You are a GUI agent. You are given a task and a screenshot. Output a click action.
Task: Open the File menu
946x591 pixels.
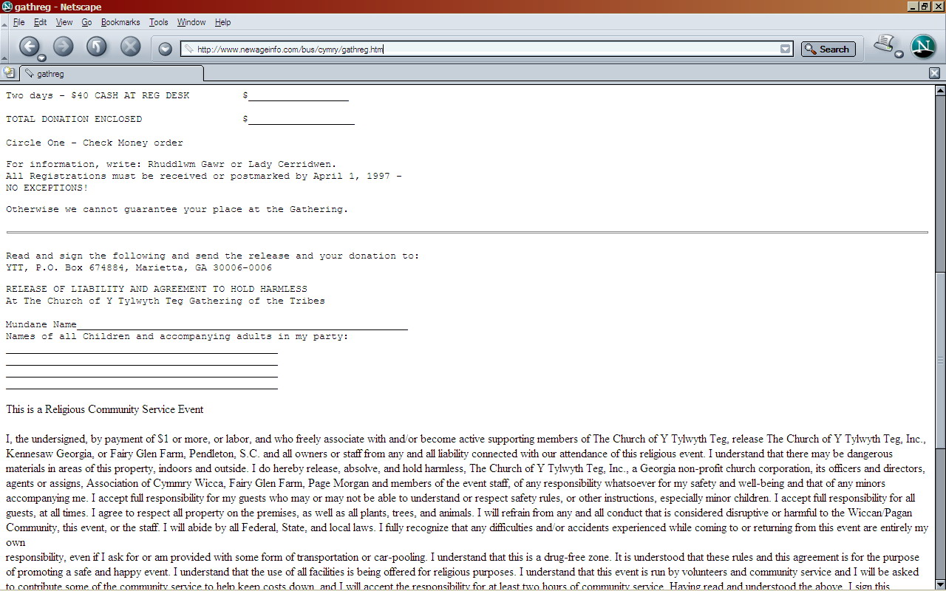click(18, 22)
